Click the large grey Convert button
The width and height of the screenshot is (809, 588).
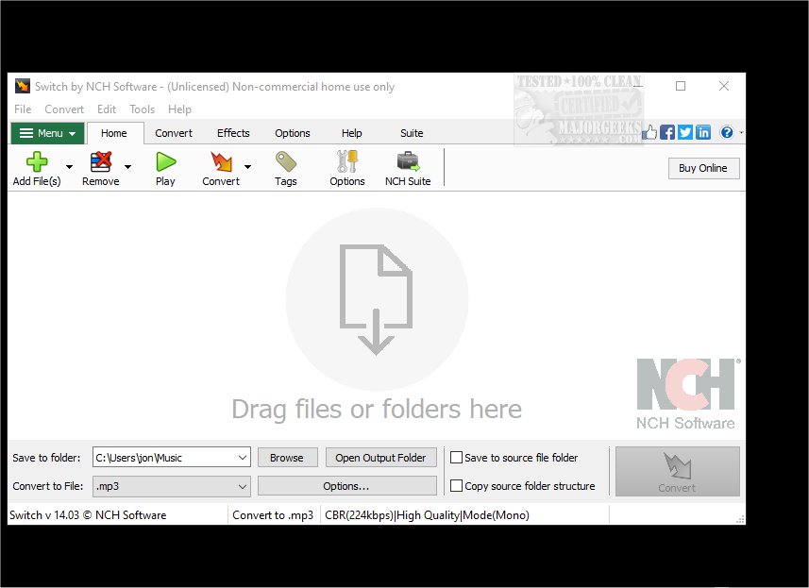[x=677, y=471]
